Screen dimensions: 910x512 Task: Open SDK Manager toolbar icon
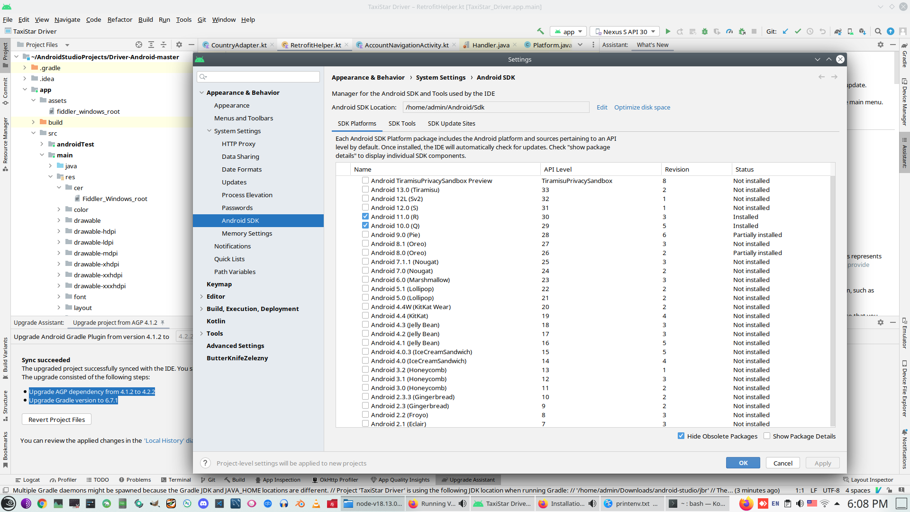click(863, 32)
